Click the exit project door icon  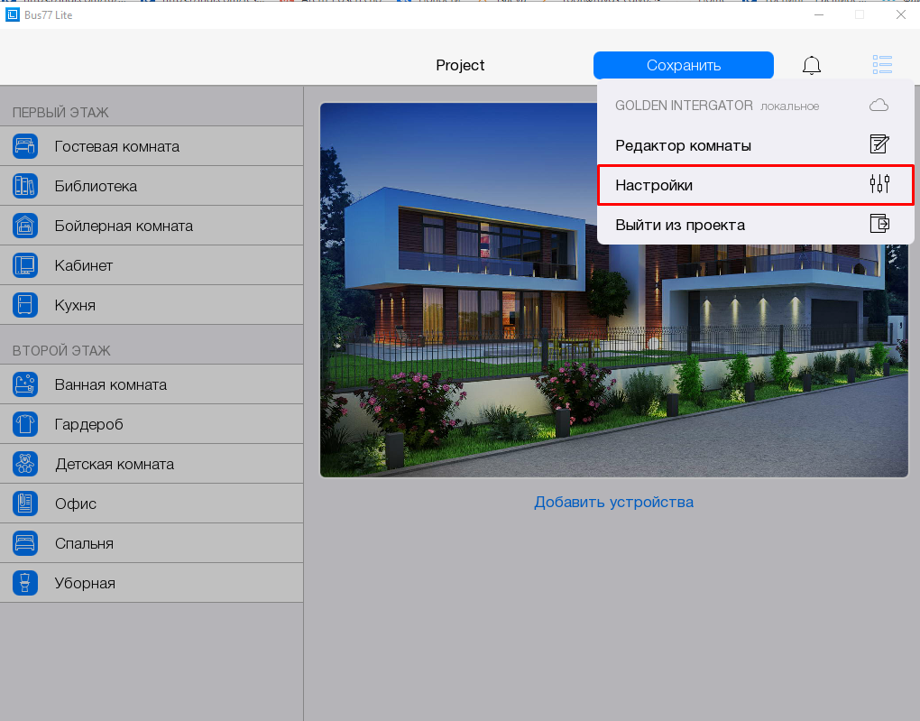click(879, 224)
